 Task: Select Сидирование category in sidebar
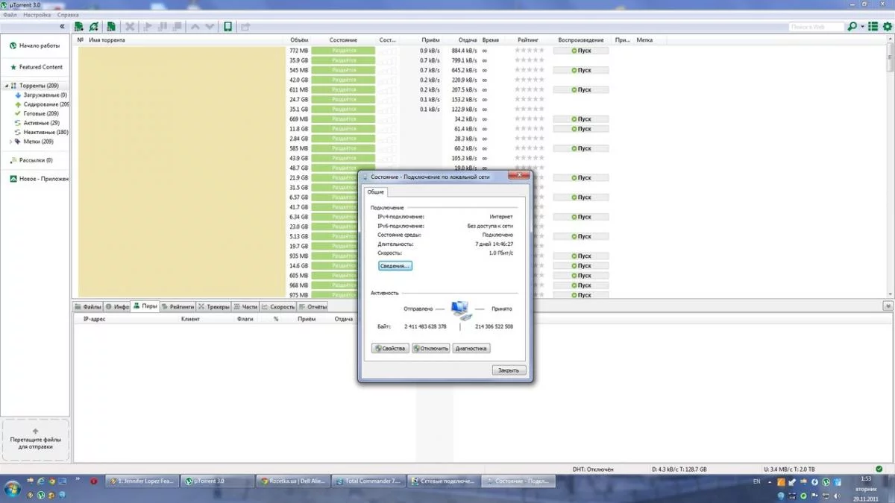pos(42,104)
